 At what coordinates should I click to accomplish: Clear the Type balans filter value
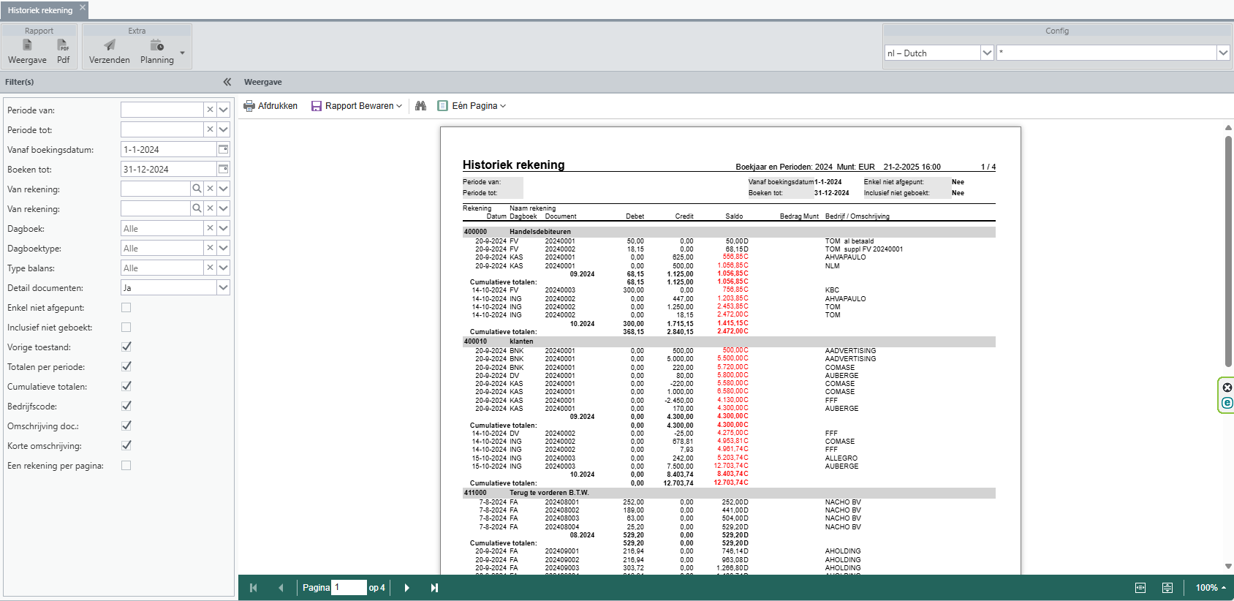[210, 268]
